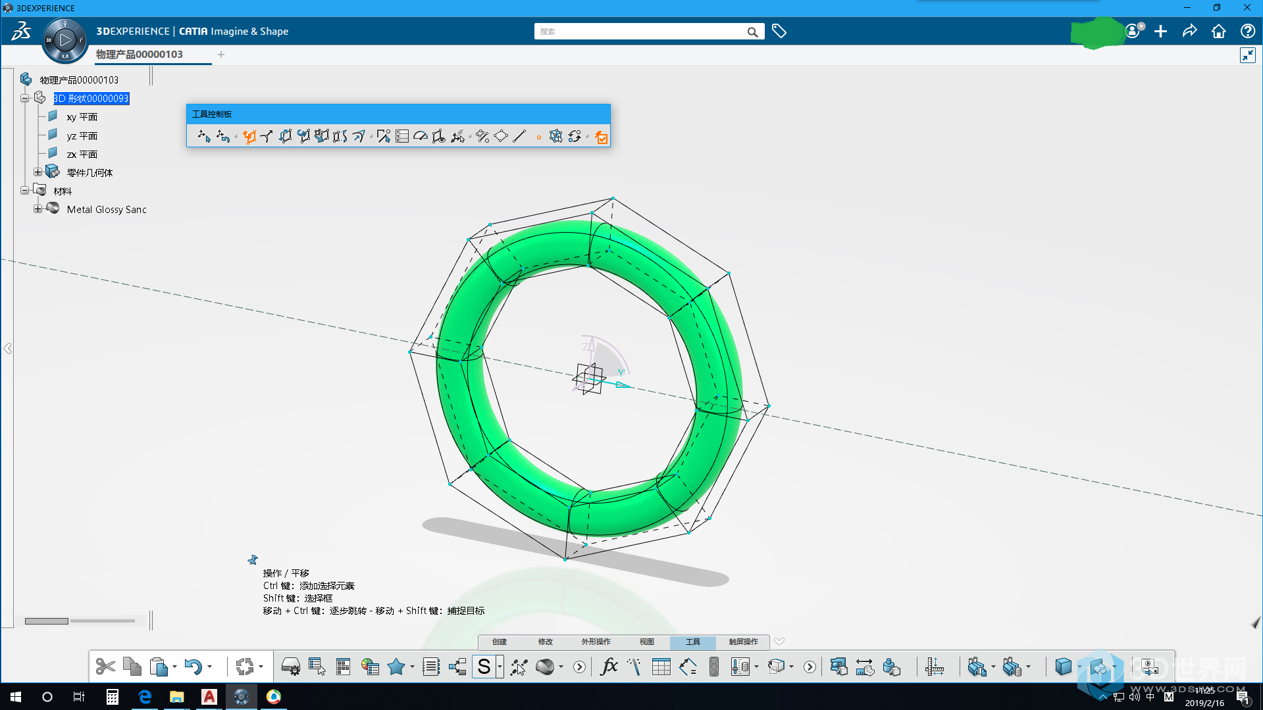The image size is (1263, 710).
Task: Click the Copy icon in bottom toolbar
Action: [x=132, y=667]
